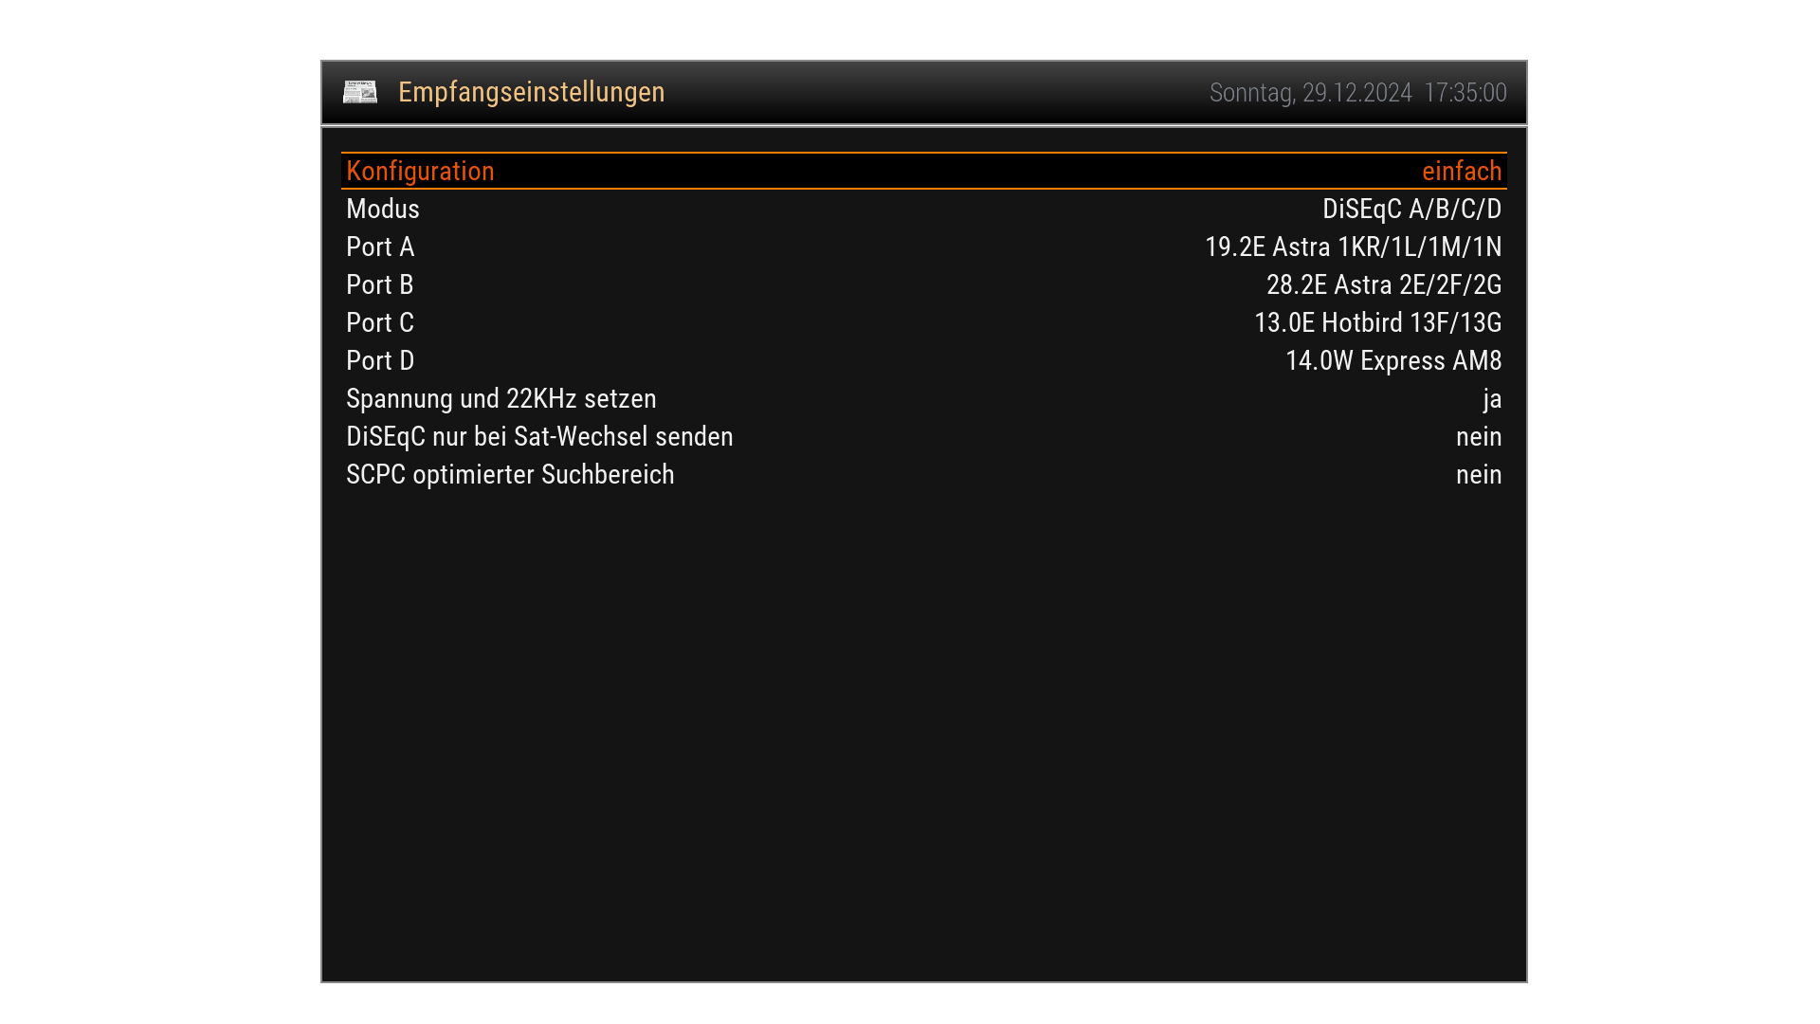This screenshot has width=1820, height=1024.
Task: Open the DiSEqC A/B/C/D mode selector
Action: pyautogui.click(x=1412, y=209)
